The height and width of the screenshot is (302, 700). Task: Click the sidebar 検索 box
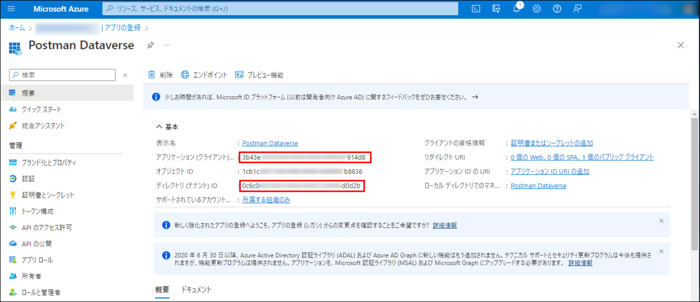click(62, 75)
